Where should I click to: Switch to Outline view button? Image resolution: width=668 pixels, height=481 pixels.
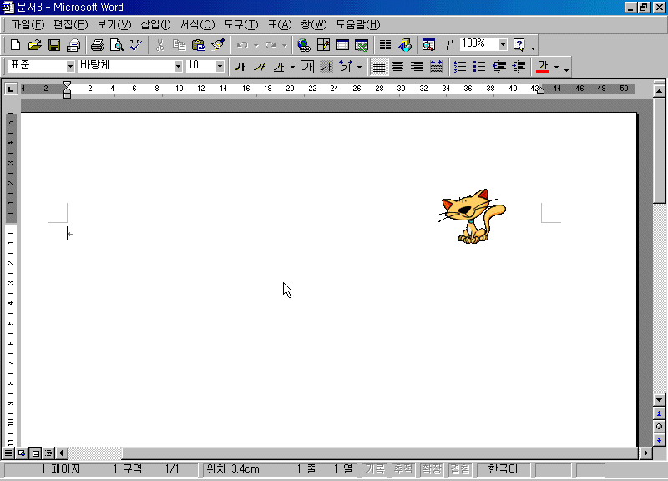(48, 453)
